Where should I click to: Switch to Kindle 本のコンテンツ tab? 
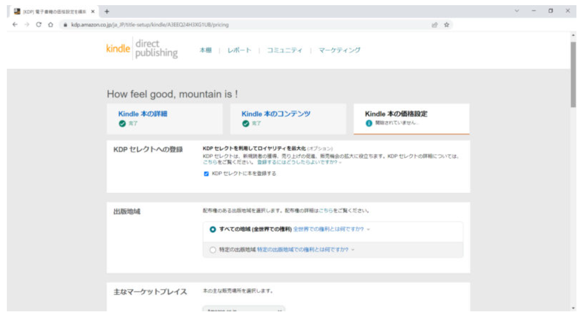(276, 114)
